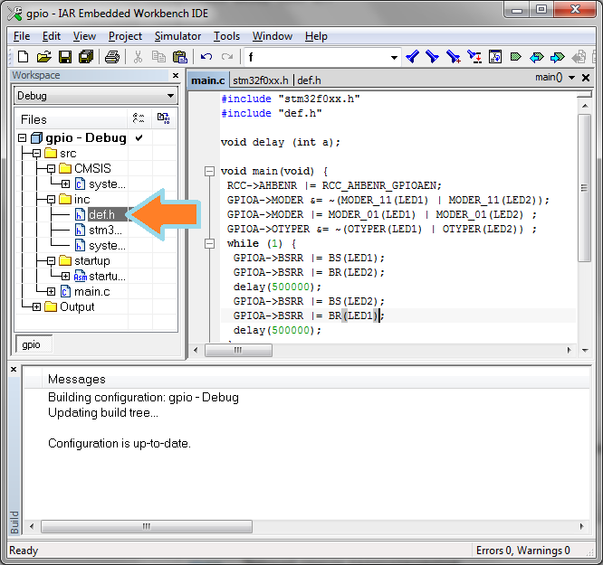Click the Copy toolbar icon
The image size is (603, 565).
click(158, 57)
